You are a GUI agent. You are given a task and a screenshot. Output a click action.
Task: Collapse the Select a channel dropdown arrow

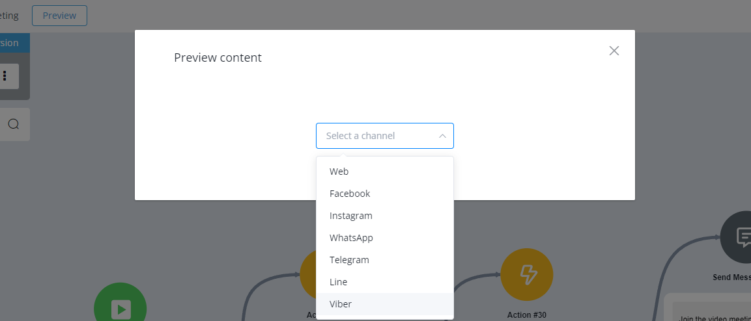(442, 136)
